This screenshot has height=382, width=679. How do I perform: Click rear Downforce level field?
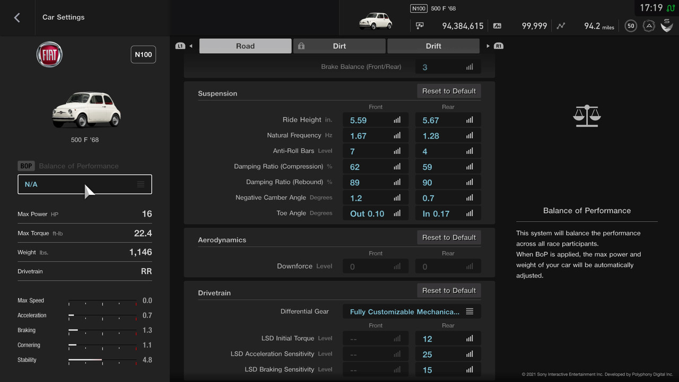pyautogui.click(x=448, y=266)
